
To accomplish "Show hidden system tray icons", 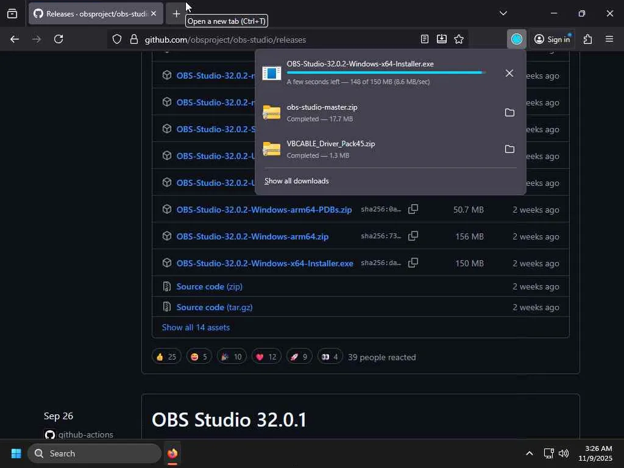I will (x=530, y=453).
